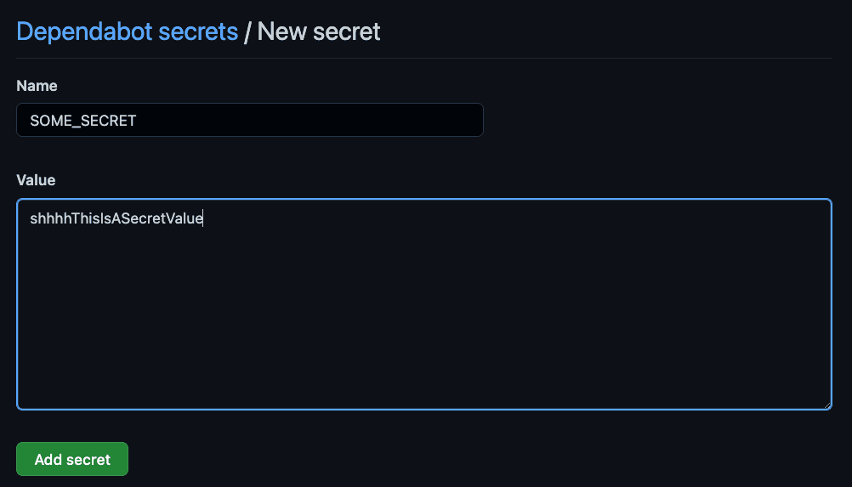This screenshot has height=487, width=852.
Task: Grab the Value textarea resize handle
Action: click(826, 405)
